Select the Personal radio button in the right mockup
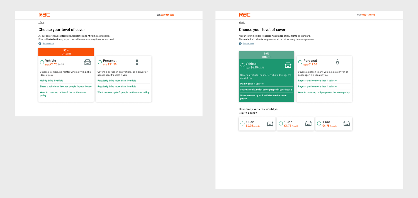Screen dimensions: 418x198 pyautogui.click(x=300, y=62)
